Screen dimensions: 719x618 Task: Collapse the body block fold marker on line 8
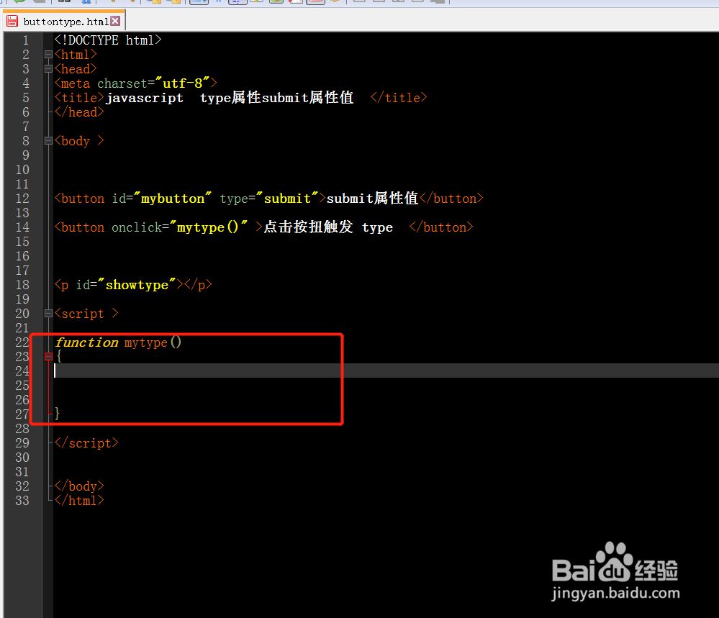(48, 140)
